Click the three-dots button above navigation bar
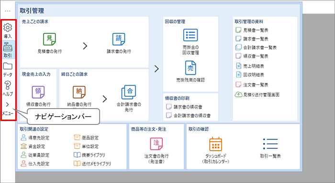Image resolution: width=335 pixels, height=183 pixels. tap(8, 11)
